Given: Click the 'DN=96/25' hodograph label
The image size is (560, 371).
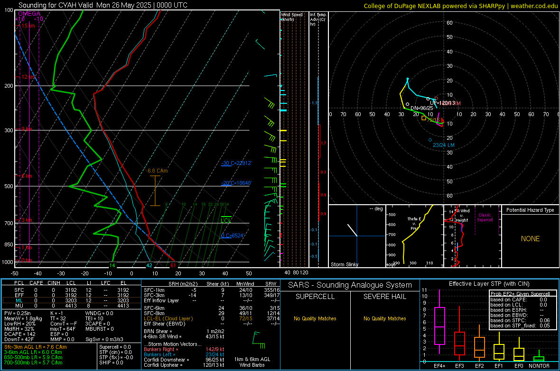Looking at the screenshot, I should click(421, 108).
